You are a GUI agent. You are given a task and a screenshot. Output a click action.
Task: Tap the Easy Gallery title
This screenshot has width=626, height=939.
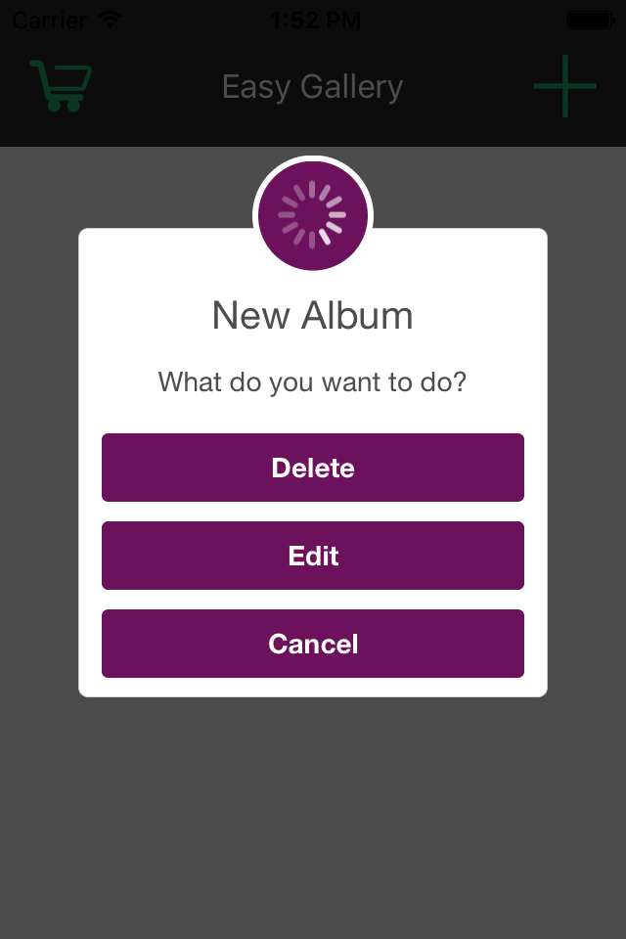tap(313, 87)
